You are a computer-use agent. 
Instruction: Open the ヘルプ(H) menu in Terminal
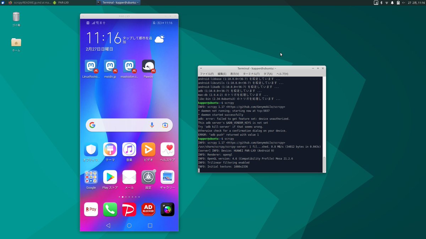coord(282,74)
